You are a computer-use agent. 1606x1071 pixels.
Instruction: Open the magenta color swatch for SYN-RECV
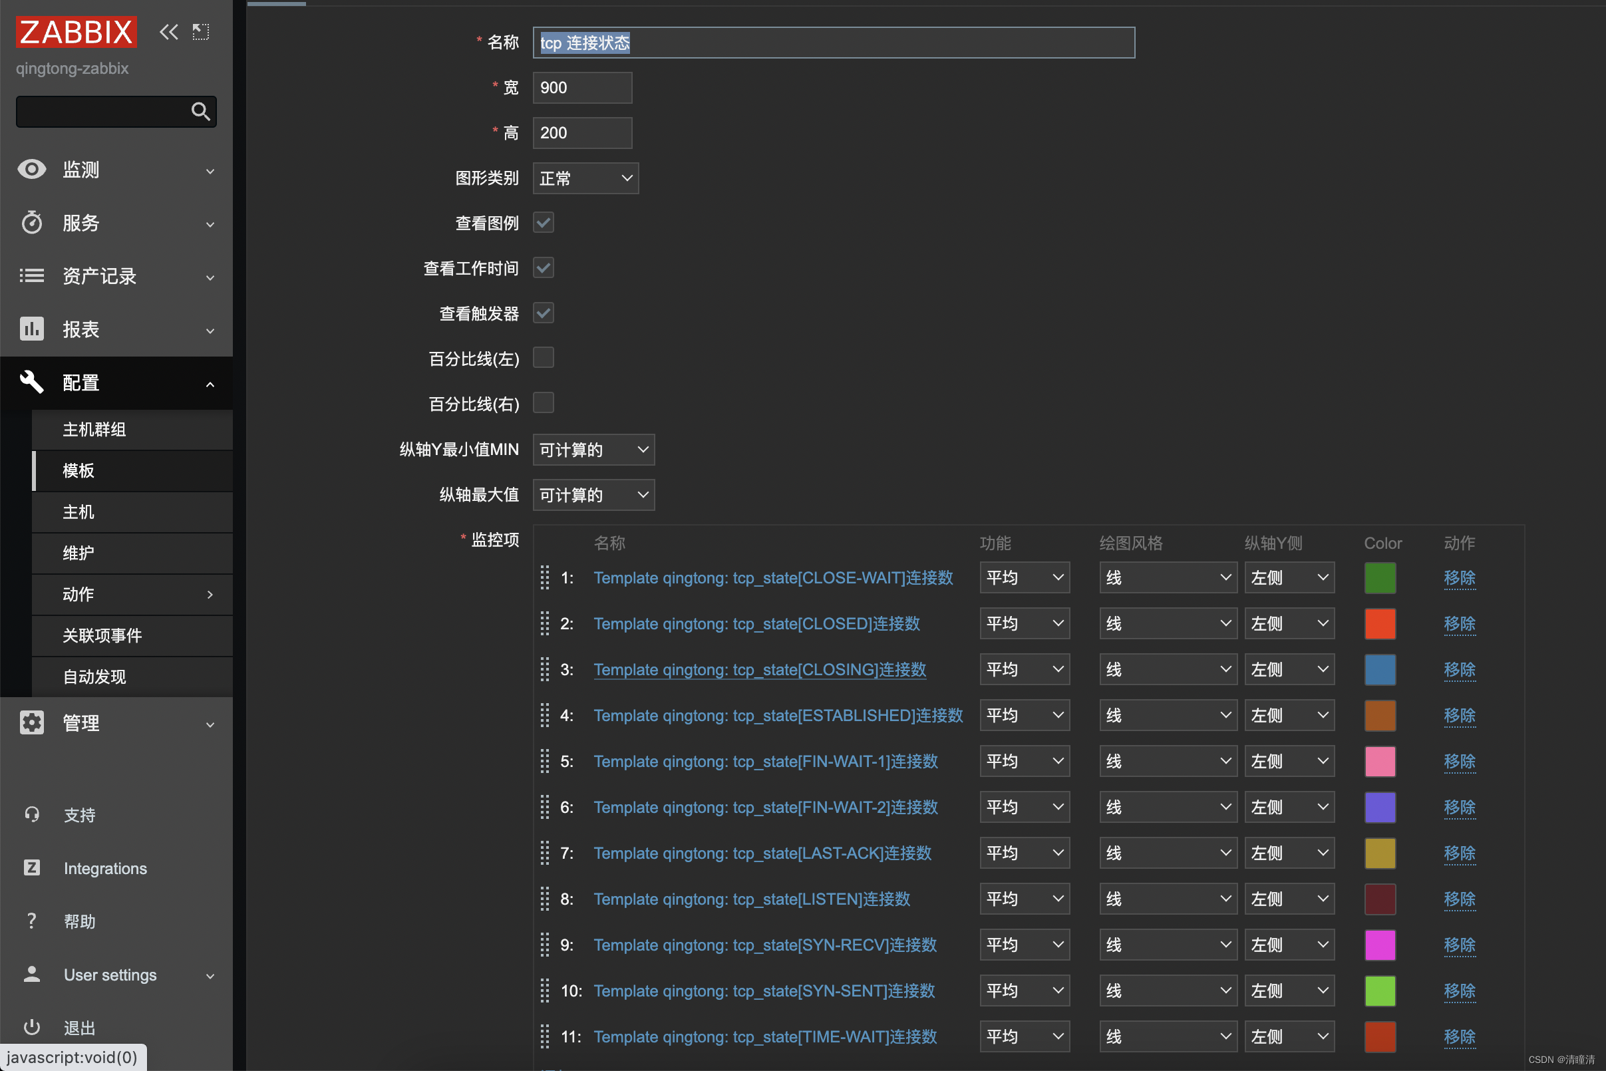pyautogui.click(x=1380, y=945)
